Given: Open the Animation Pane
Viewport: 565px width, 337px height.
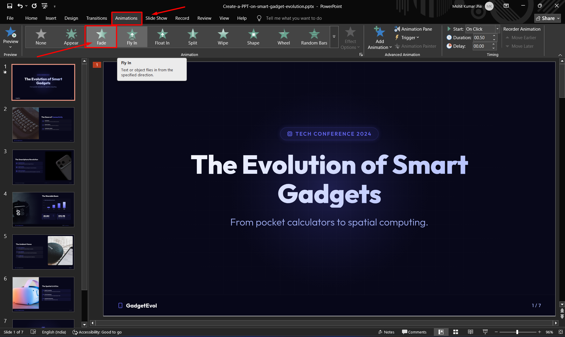Looking at the screenshot, I should [x=413, y=29].
